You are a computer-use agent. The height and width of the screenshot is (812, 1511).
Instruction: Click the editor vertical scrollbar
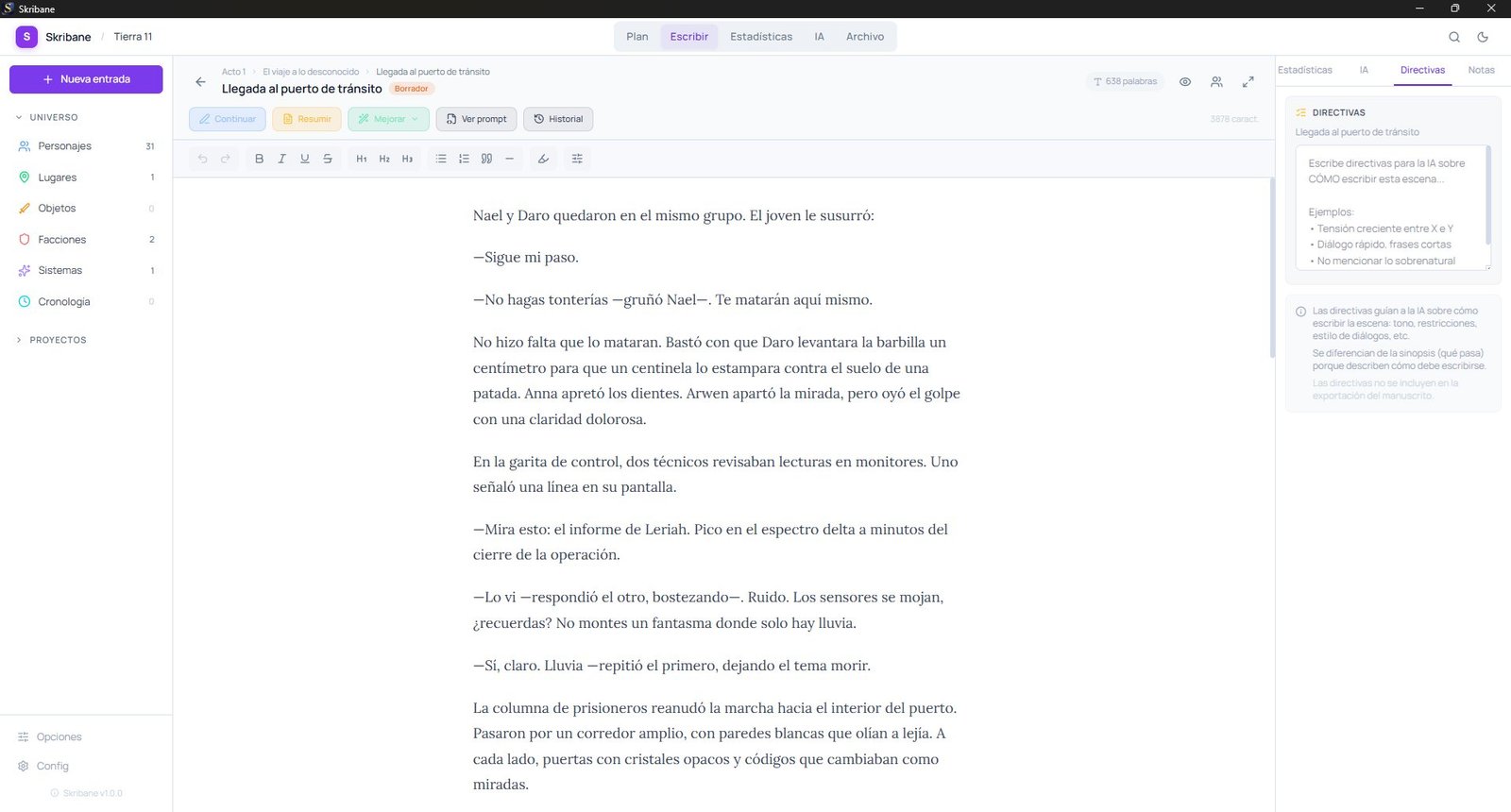pos(1272,267)
